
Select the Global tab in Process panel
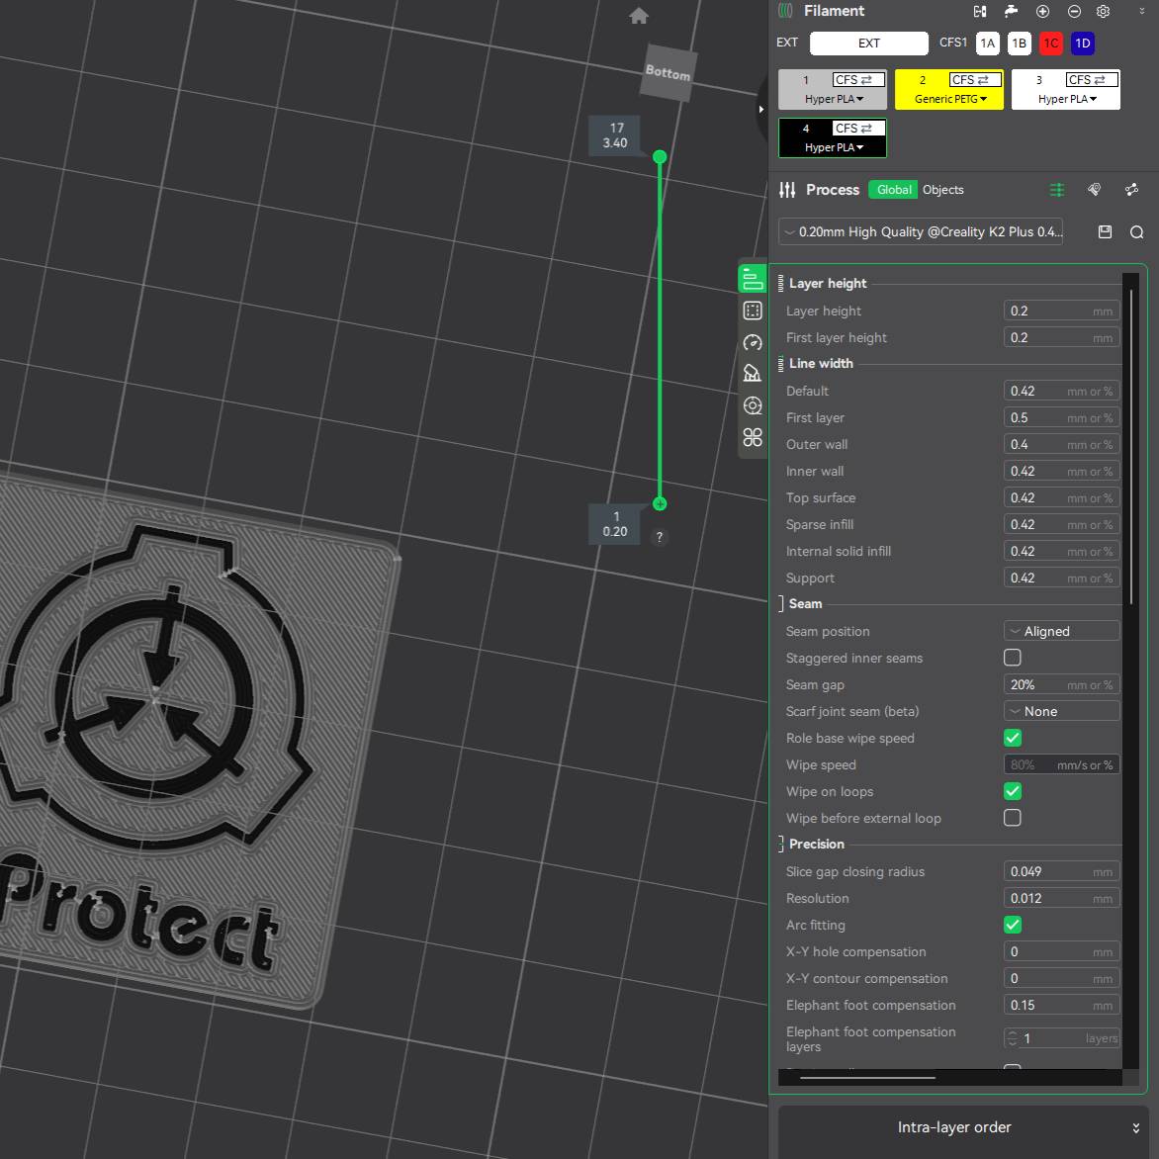pos(892,189)
